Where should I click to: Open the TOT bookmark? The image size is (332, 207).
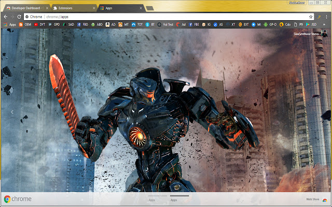click(x=137, y=24)
